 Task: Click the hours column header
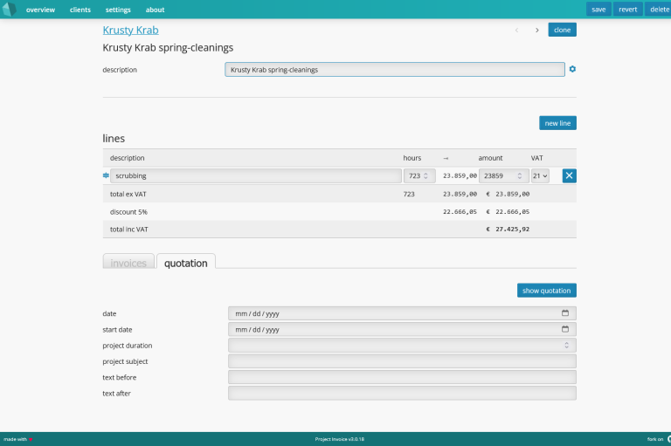point(412,158)
